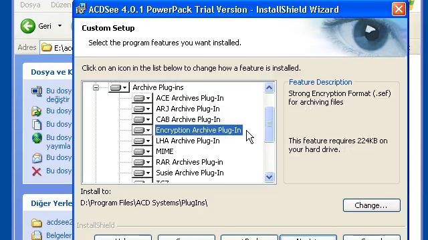Open the Dosya menu in Explorer
The width and height of the screenshot is (428, 240).
[x=30, y=5]
